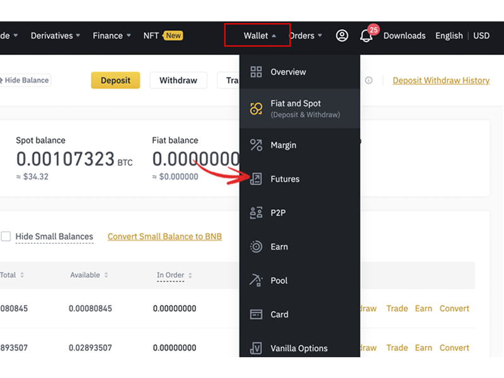Sort table by Available column
The image size is (504, 378).
[x=89, y=275]
